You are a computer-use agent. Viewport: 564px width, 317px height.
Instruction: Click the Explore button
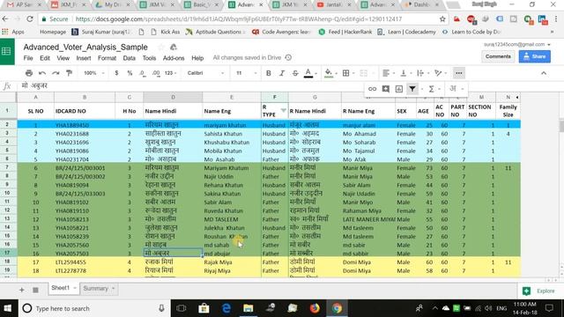click(538, 291)
